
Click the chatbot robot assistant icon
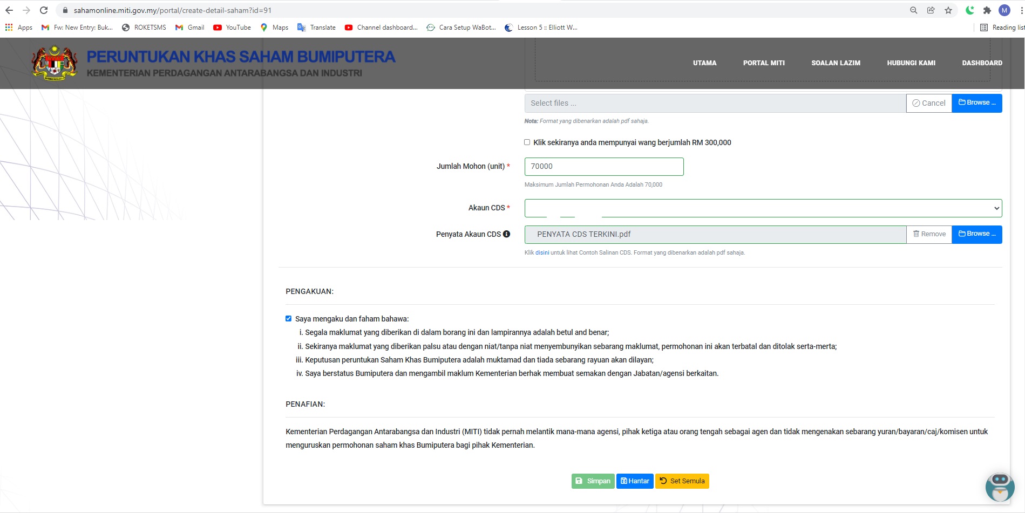point(1000,487)
